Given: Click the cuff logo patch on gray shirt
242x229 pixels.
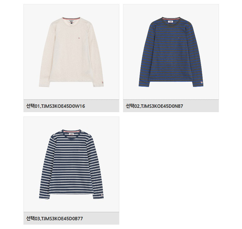Looking at the screenshot, I should (202, 83).
